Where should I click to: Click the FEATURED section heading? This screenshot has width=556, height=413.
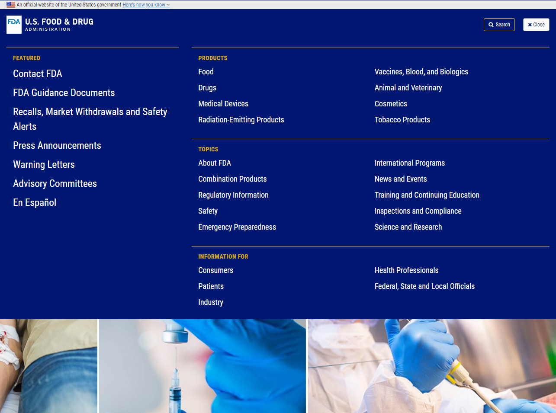[x=26, y=58]
